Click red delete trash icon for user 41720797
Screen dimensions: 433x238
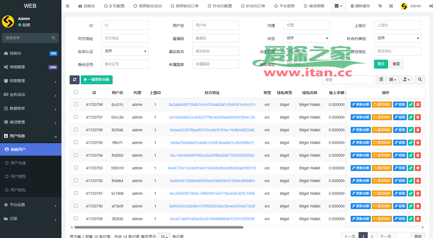point(418,117)
